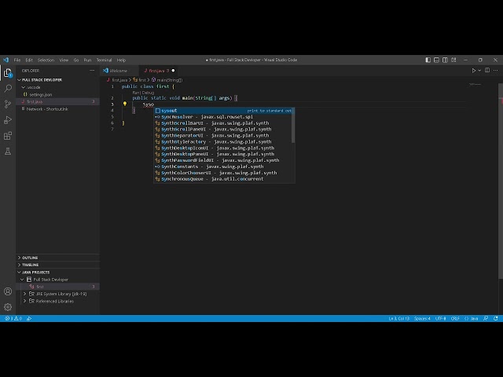Open the Search view icon

pyautogui.click(x=8, y=88)
